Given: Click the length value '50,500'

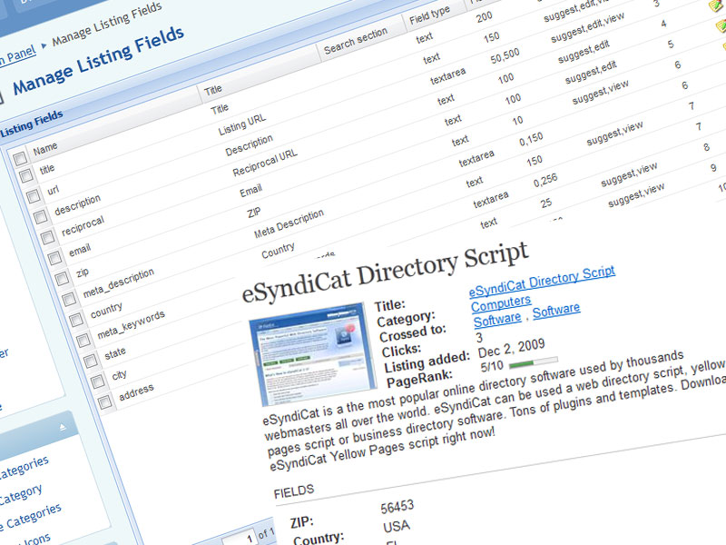Looking at the screenshot, I should pos(505,56).
